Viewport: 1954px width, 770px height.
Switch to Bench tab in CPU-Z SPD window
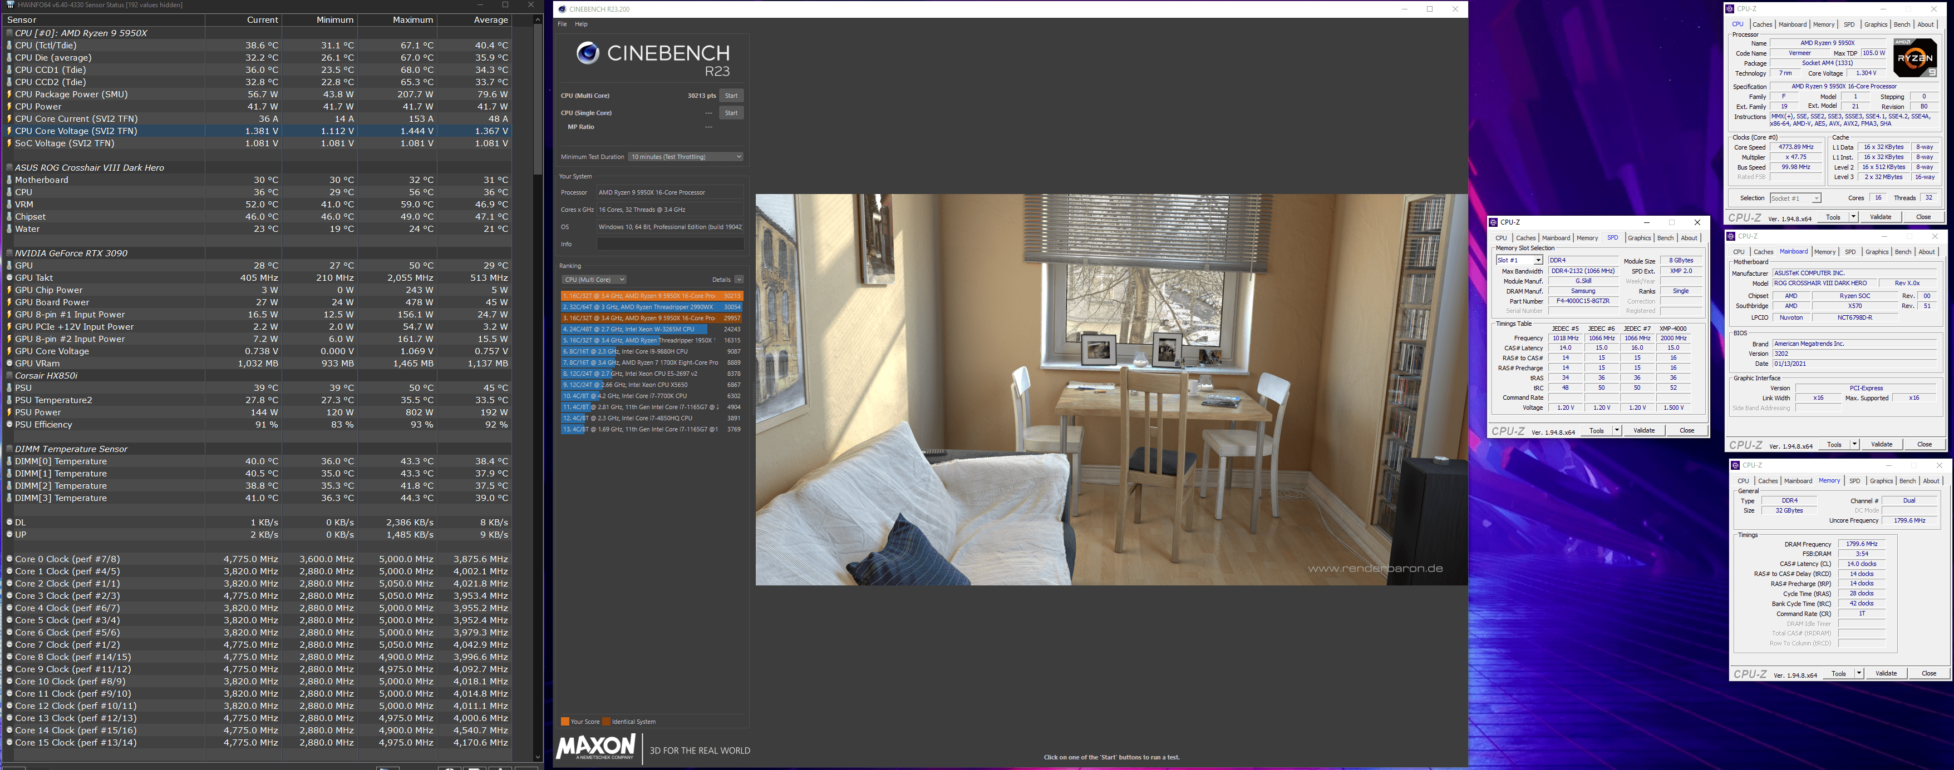1665,238
